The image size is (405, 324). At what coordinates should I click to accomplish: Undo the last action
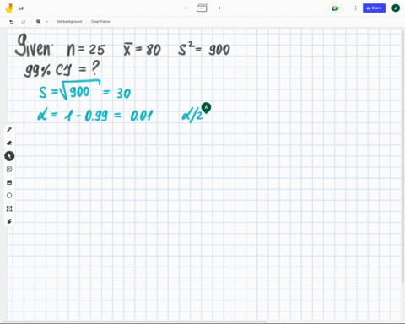tap(12, 22)
